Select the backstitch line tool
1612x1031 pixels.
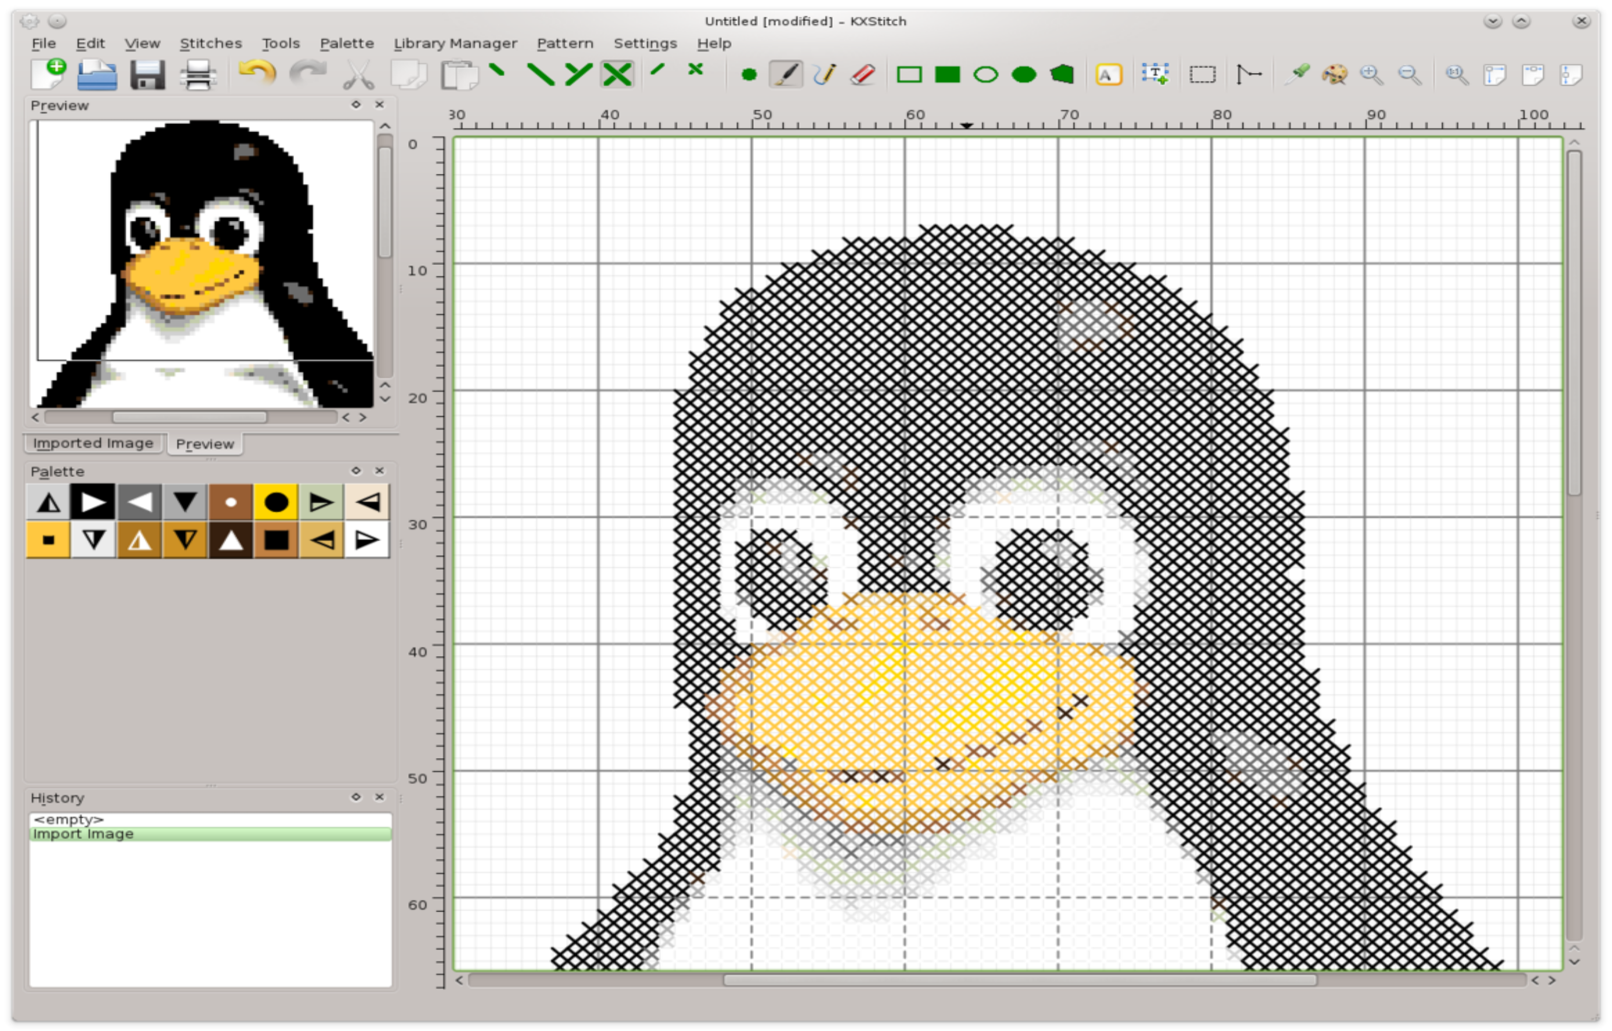[1248, 74]
